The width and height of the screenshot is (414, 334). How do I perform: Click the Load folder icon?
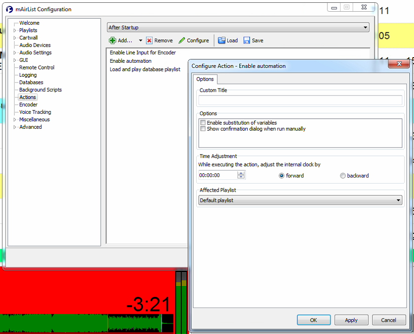221,40
